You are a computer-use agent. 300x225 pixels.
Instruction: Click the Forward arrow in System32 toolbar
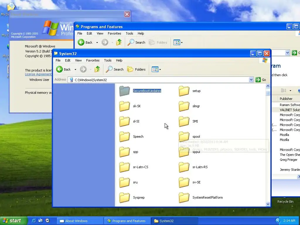point(83,69)
